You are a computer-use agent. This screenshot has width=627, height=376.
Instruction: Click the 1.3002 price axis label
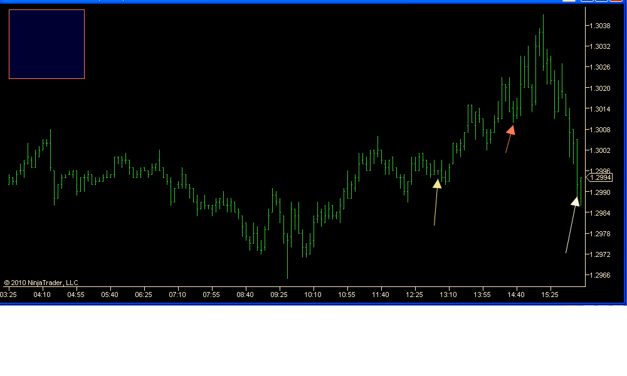(x=600, y=150)
